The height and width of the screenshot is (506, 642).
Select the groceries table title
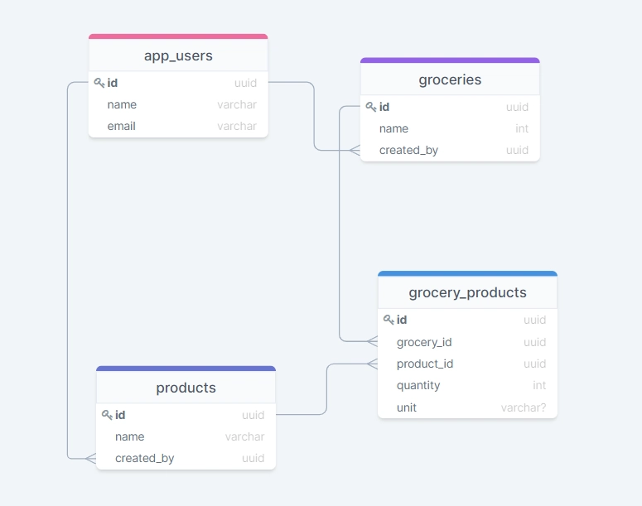450,80
